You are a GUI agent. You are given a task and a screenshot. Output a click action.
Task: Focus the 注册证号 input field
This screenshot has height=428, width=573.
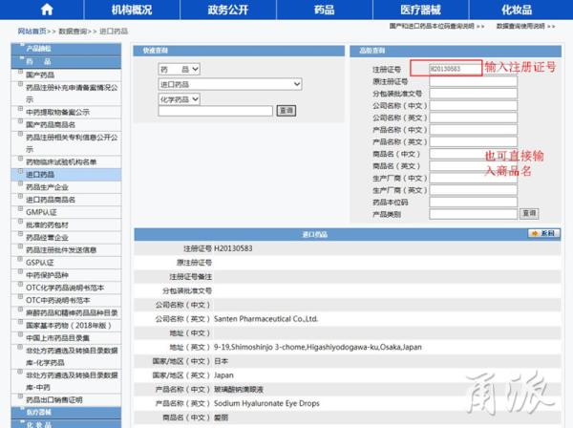point(455,69)
